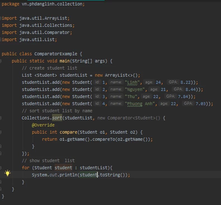
Task: Collapse the for loop fold marker
Action: [1, 168]
